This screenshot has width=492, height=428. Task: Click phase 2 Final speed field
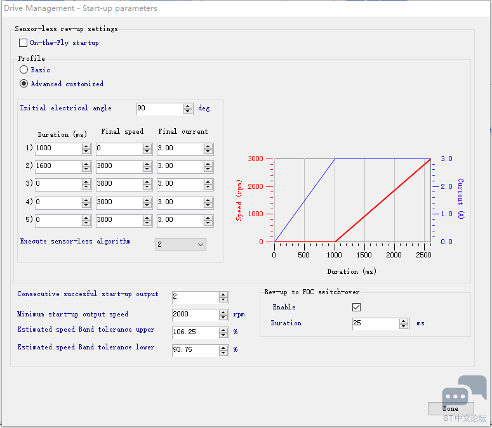[x=118, y=166]
